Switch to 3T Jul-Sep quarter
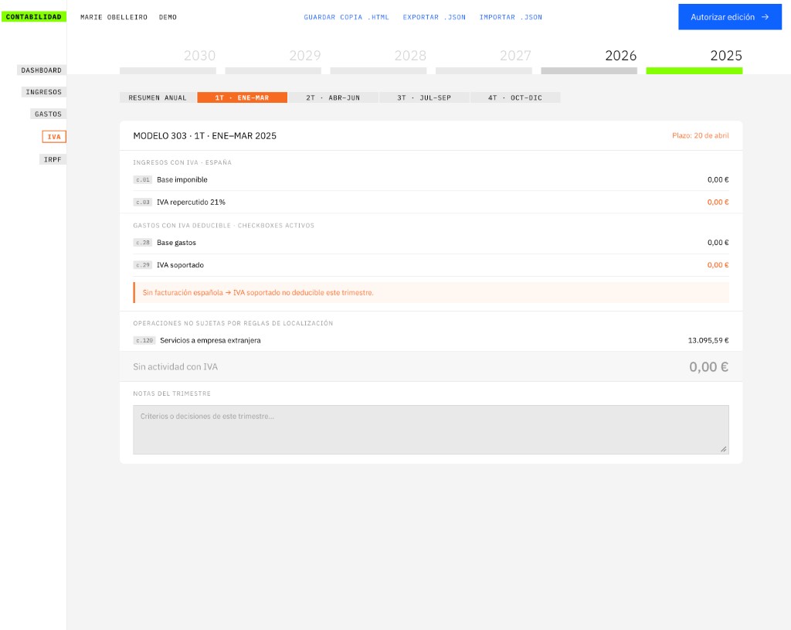Viewport: 791px width, 630px height. point(424,97)
